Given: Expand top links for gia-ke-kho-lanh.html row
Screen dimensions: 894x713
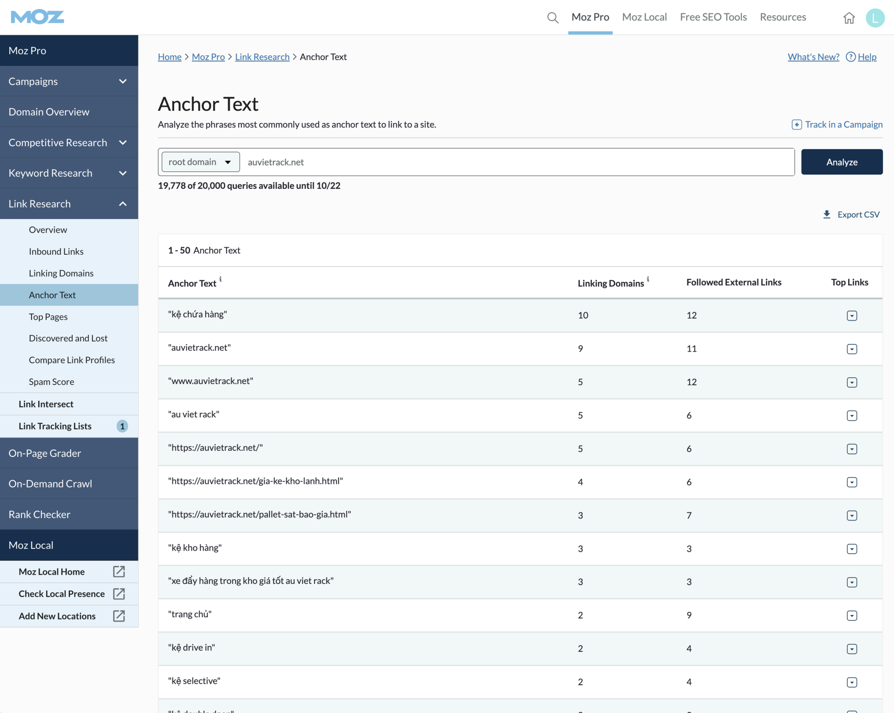Looking at the screenshot, I should pyautogui.click(x=852, y=482).
